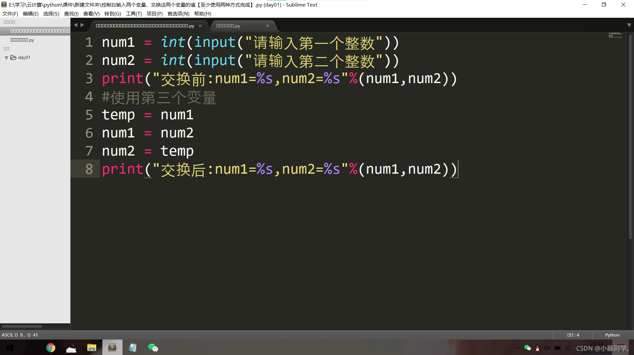Screen dimensions: 634x355
Task: Open the tab list dropdown arrow
Action: click(629, 25)
